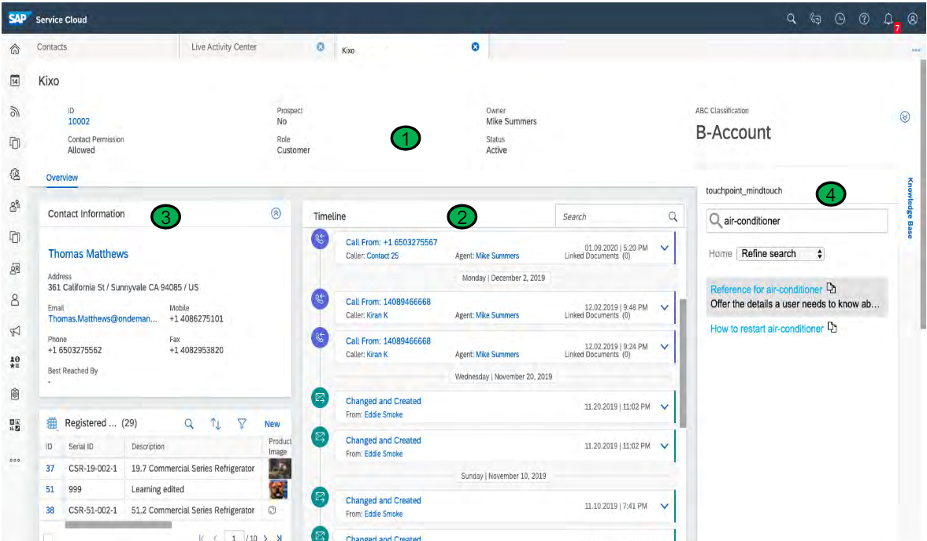
Task: Click sort icon in Registered Products toolbar
Action: [215, 424]
